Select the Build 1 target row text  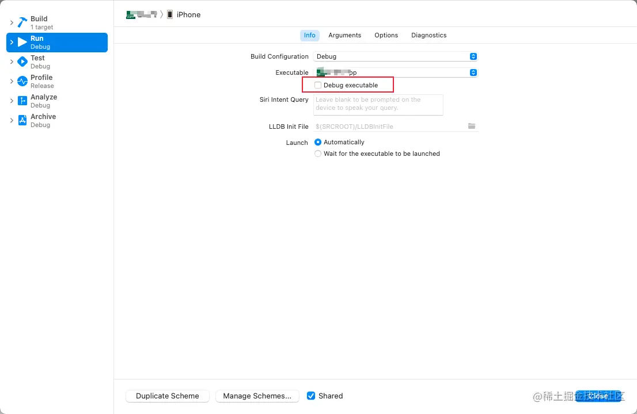(42, 22)
